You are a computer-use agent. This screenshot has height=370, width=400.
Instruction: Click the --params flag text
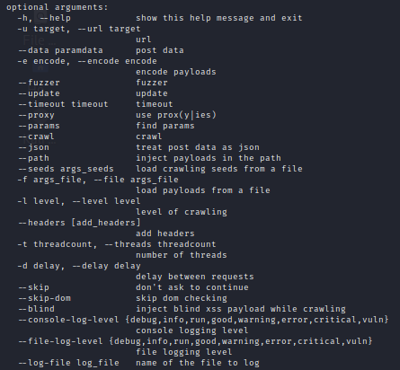(39, 126)
